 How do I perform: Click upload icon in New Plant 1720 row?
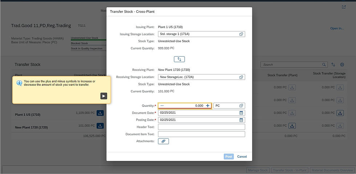point(100,126)
